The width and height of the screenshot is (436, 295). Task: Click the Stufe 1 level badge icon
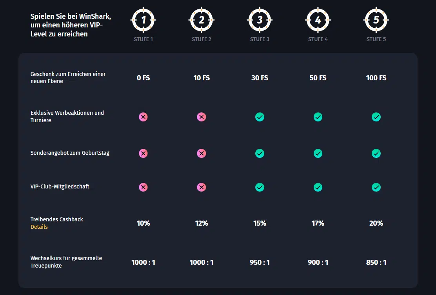pyautogui.click(x=143, y=20)
